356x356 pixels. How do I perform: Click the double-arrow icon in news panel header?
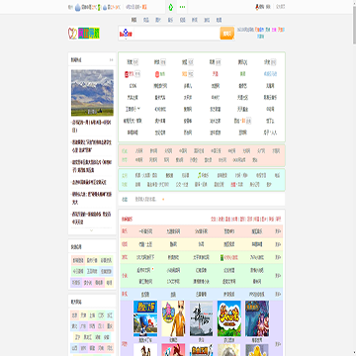(x=111, y=60)
